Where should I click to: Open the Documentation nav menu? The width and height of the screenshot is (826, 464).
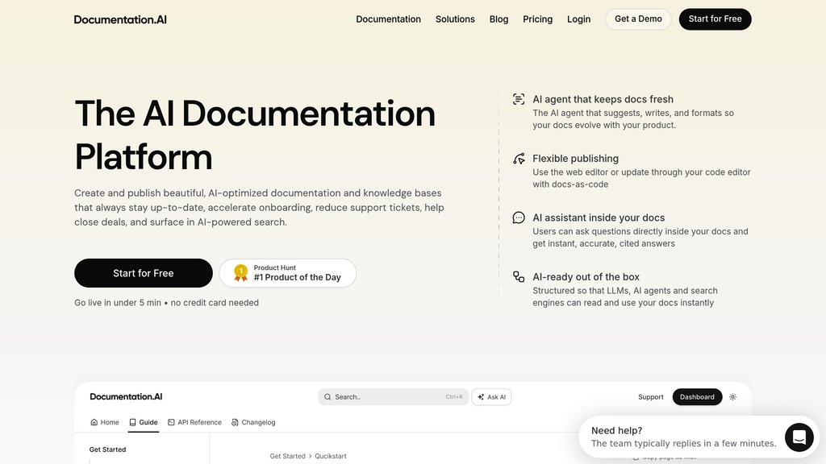point(388,19)
